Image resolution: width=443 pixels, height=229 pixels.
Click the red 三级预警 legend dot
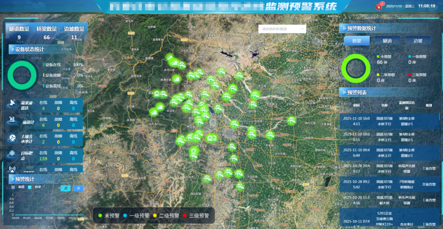tap(410, 75)
